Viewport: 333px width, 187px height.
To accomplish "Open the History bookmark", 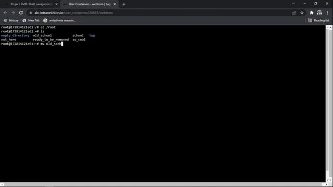I will (x=11, y=20).
